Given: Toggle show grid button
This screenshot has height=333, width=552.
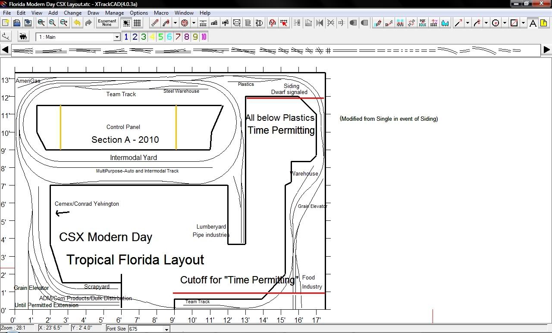Looking at the screenshot, I should (x=138, y=23).
